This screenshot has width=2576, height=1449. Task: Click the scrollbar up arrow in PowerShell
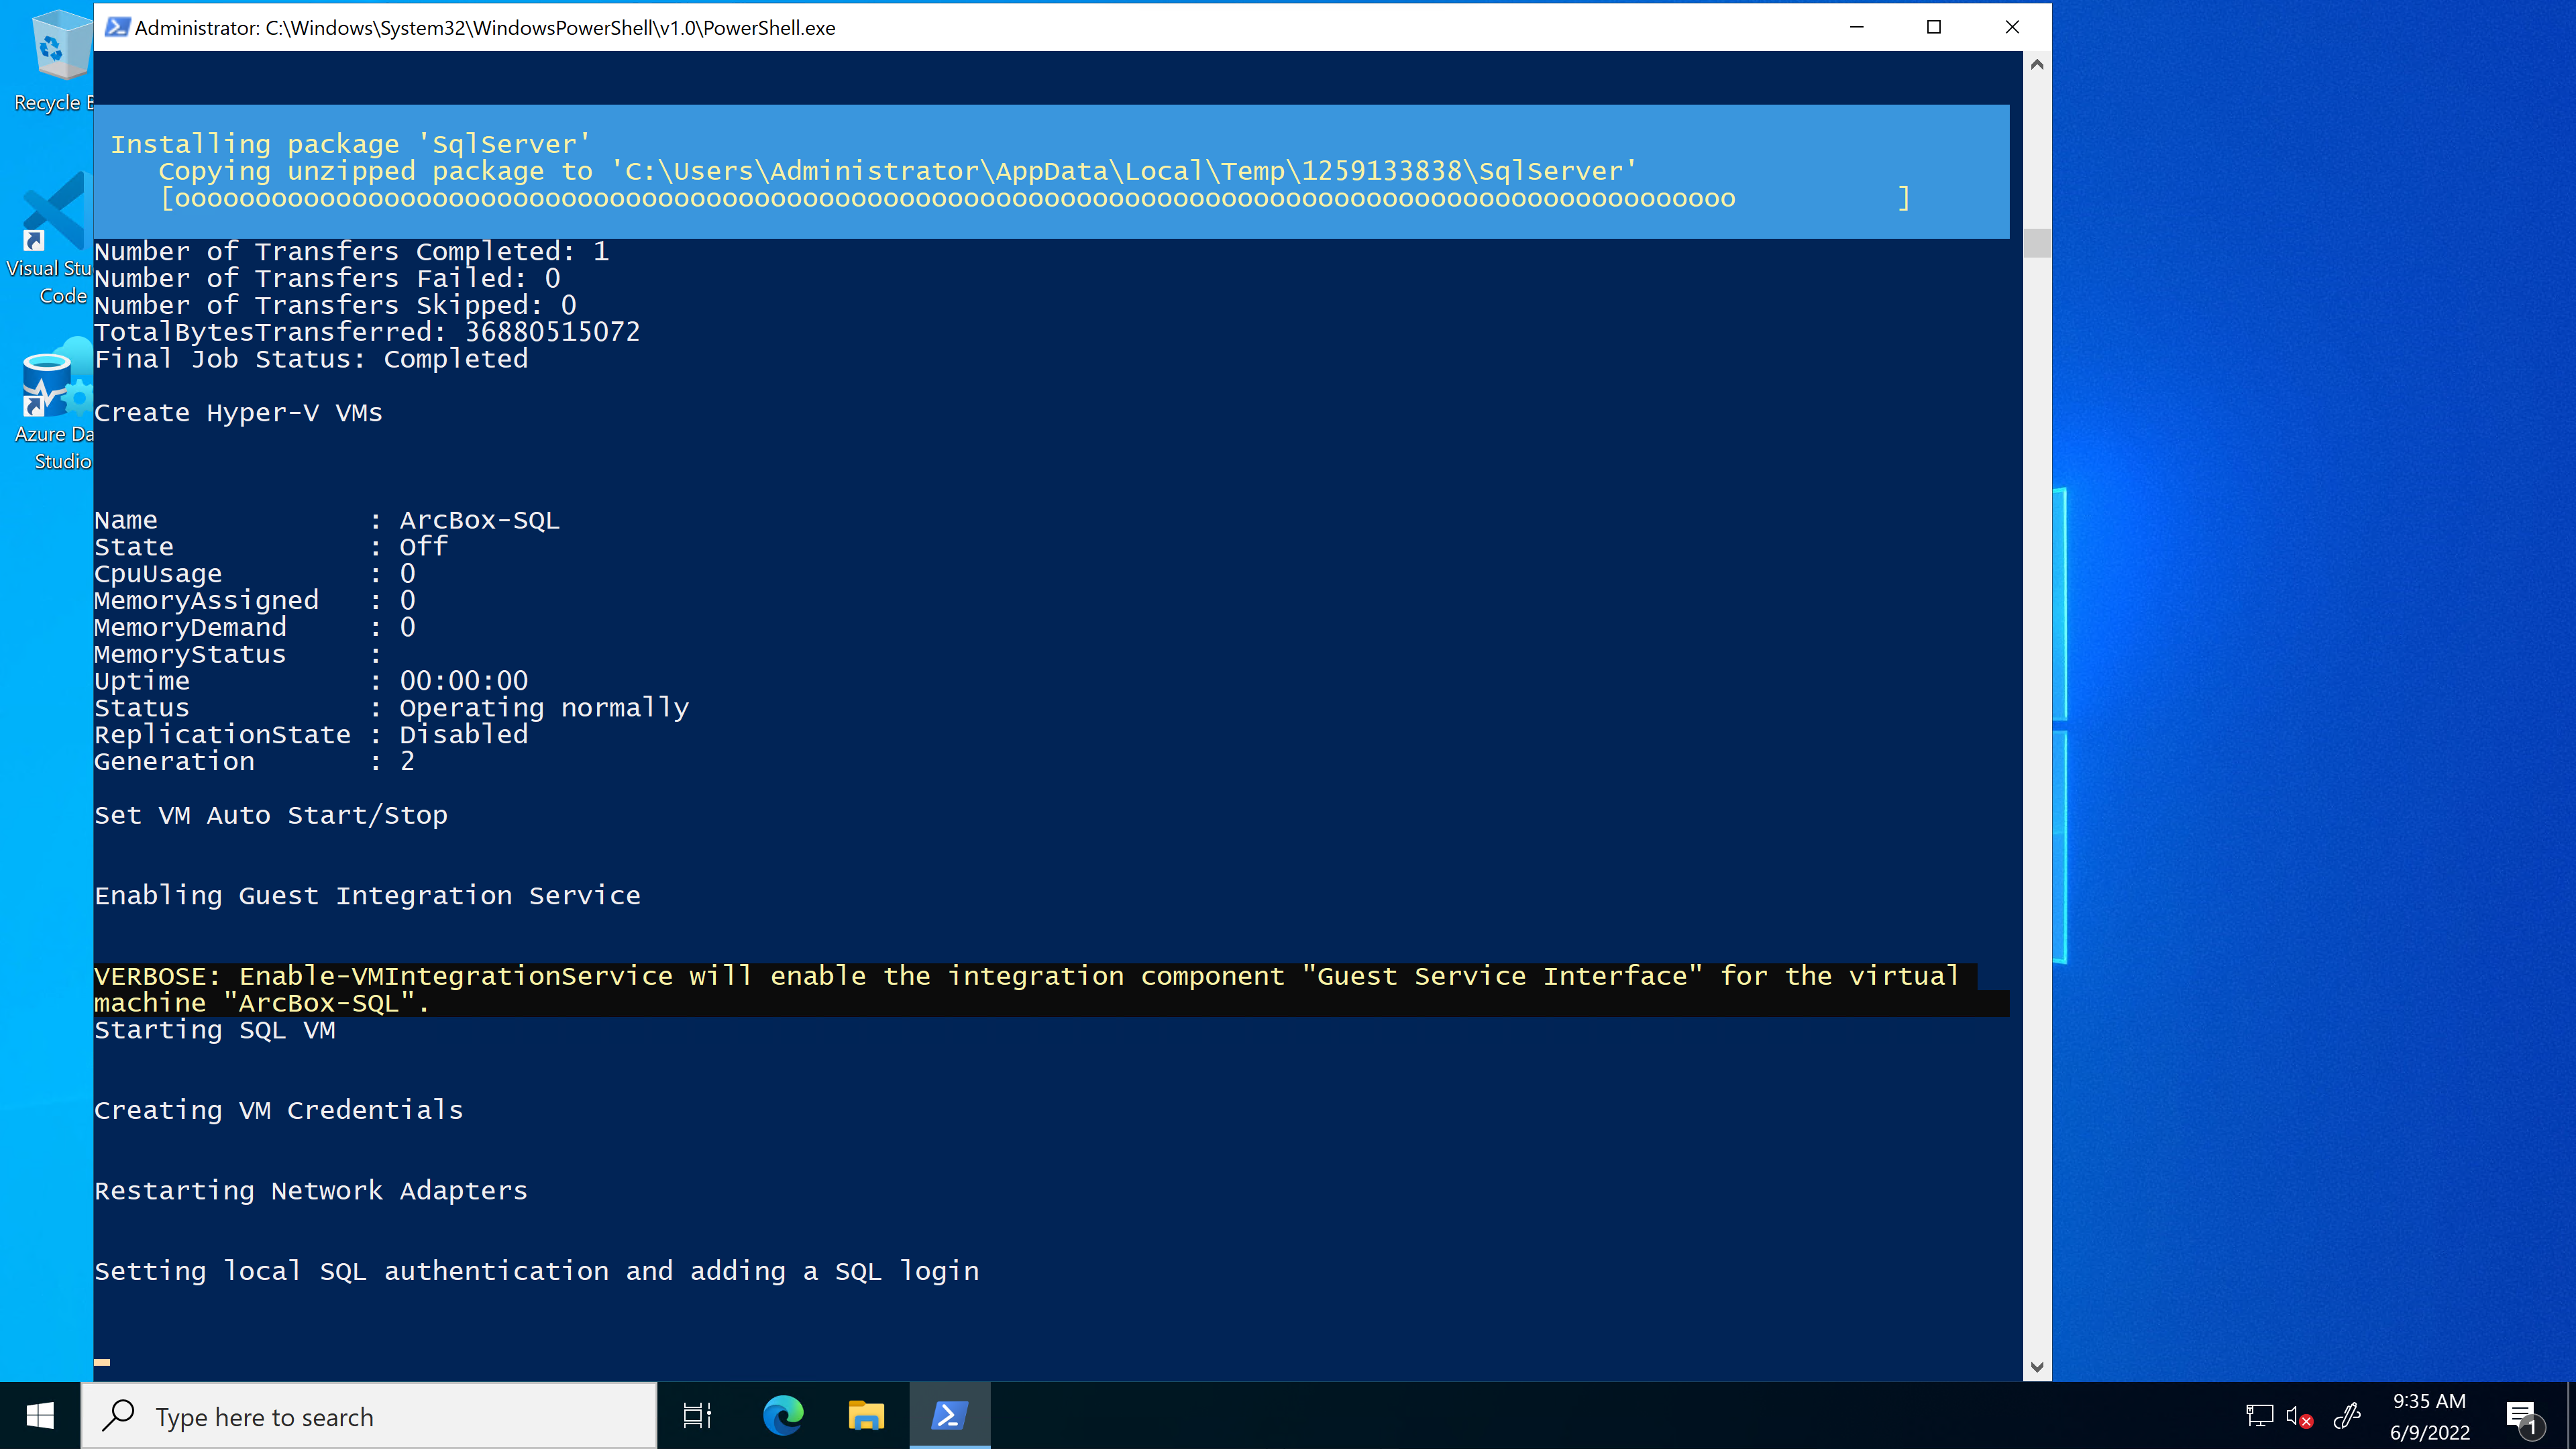[2037, 65]
